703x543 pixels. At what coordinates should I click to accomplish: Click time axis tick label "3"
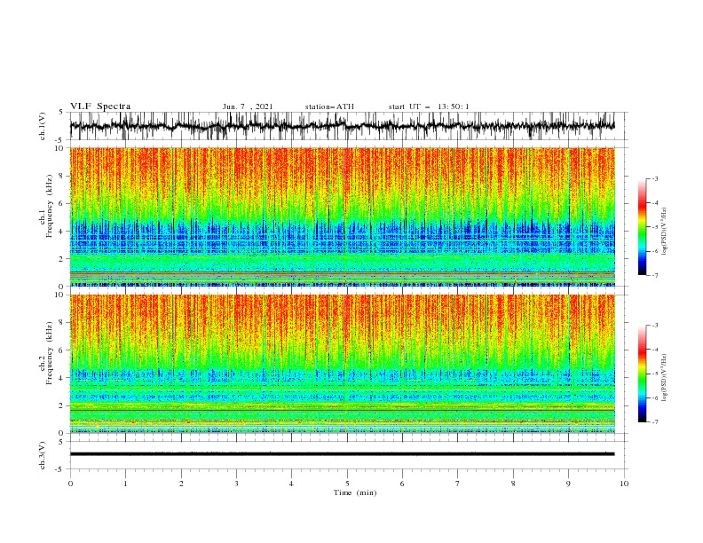tap(236, 484)
